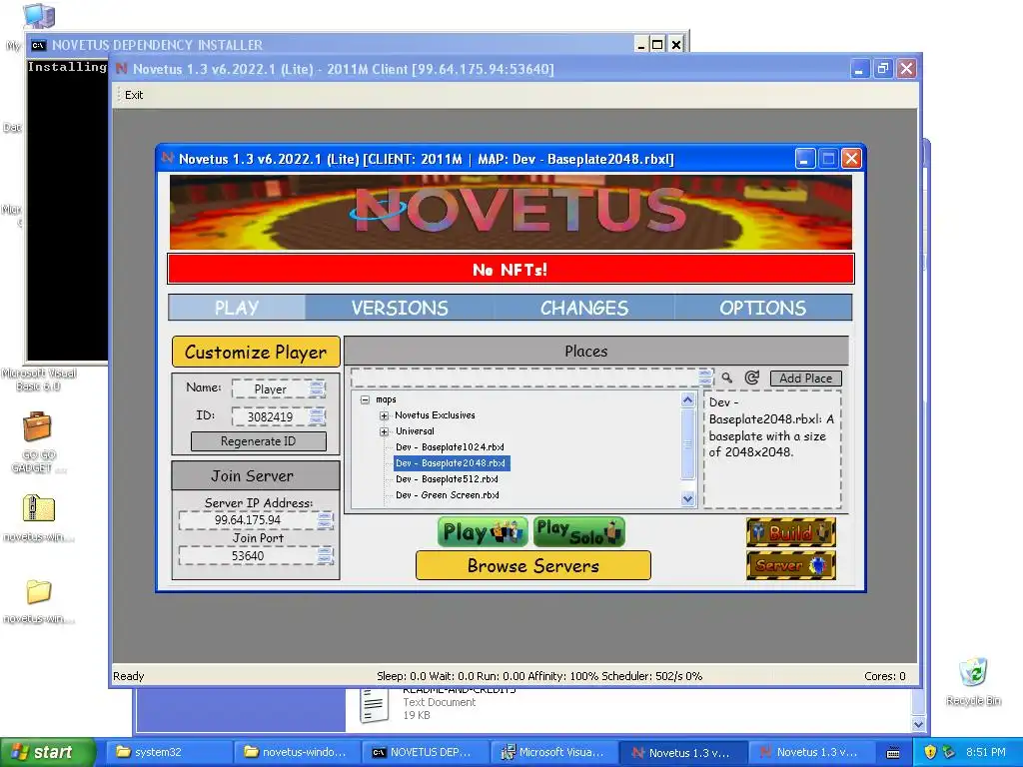Open the README text document icon
1023x767 pixels.
tap(374, 706)
